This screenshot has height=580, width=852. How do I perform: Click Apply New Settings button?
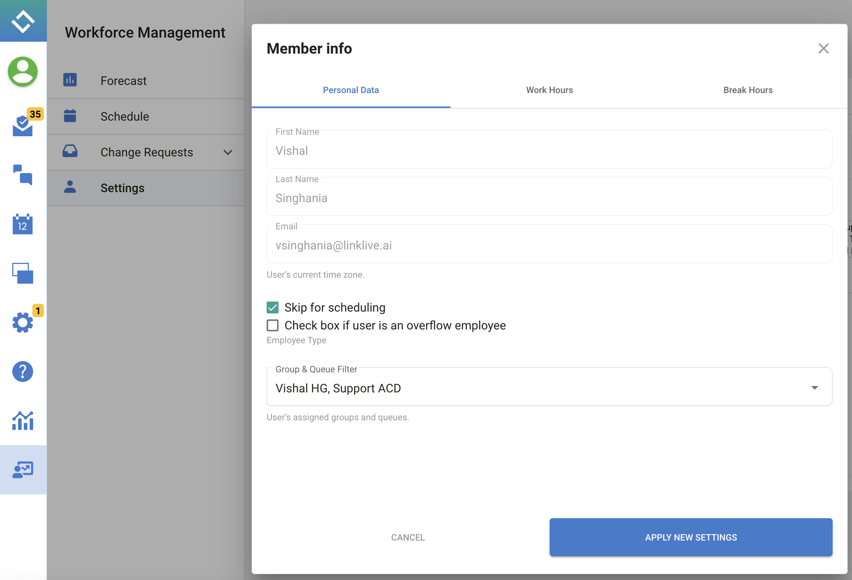[691, 537]
